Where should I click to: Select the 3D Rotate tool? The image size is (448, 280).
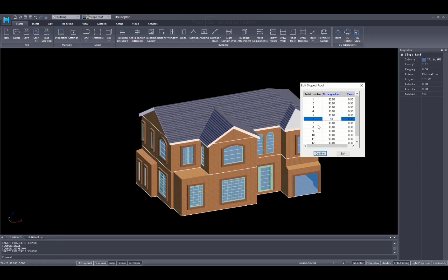point(348,34)
